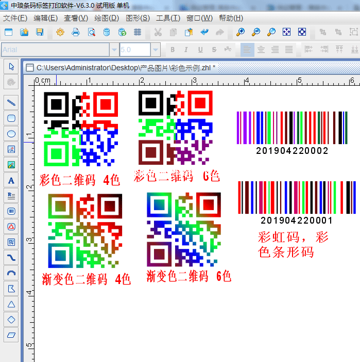Expand the font size 5.0 dropdown
This screenshot has width=360, height=362.
click(x=156, y=50)
